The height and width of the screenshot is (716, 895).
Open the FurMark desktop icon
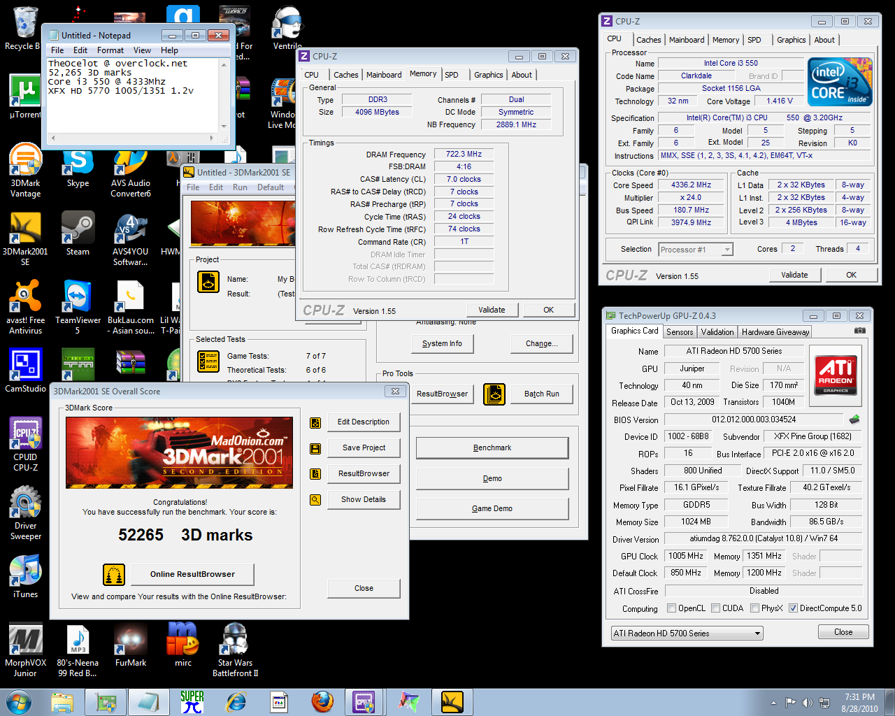click(131, 645)
